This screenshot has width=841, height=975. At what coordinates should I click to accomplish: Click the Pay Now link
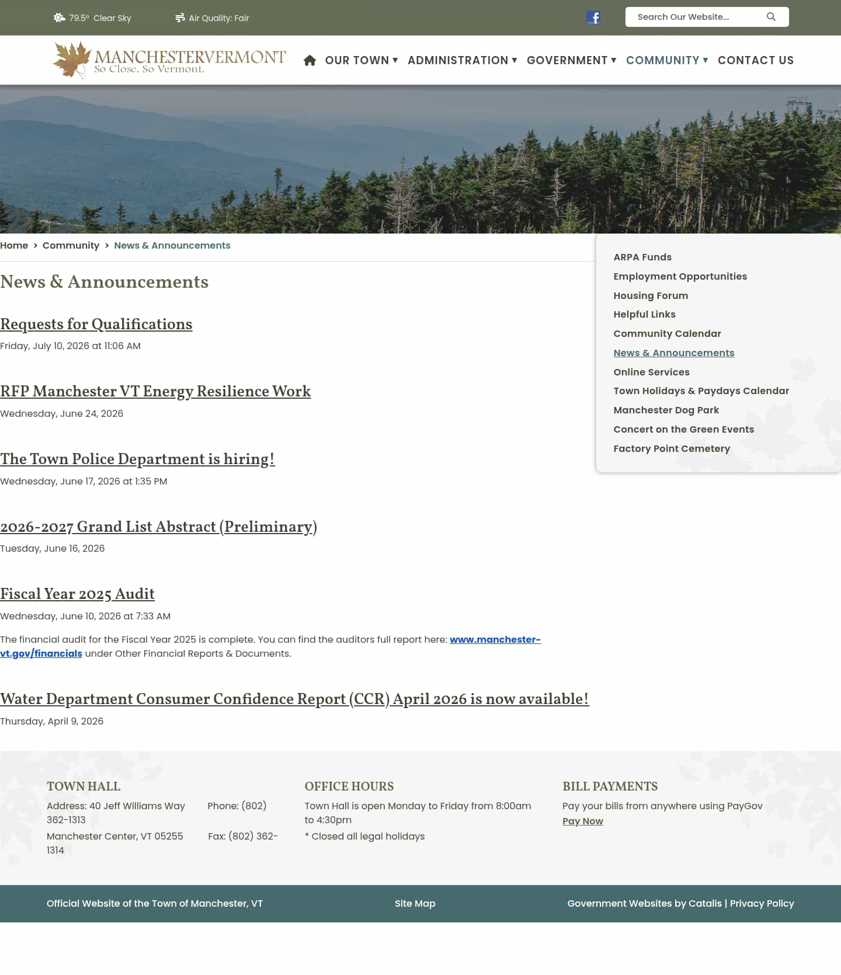pos(582,821)
